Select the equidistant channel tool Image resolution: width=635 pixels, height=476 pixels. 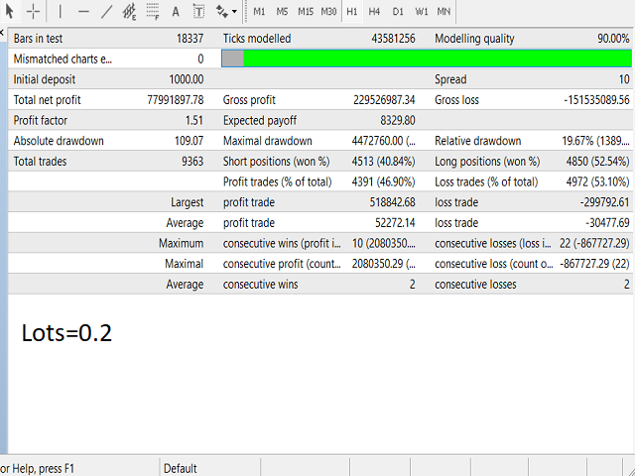(130, 11)
